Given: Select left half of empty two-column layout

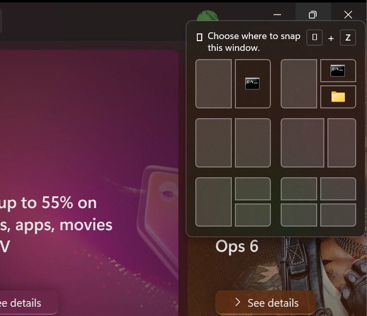Looking at the screenshot, I should 213,143.
